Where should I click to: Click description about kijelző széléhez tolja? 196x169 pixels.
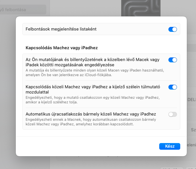pyautogui.click(x=93, y=100)
